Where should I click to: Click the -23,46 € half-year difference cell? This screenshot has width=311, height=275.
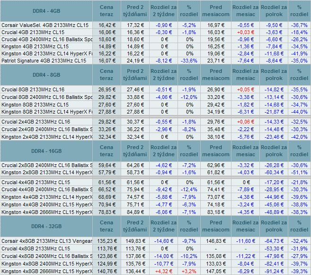274,137
